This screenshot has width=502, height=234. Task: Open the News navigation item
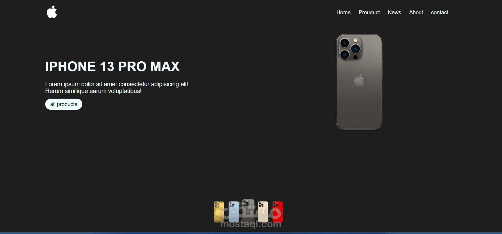[x=394, y=12]
